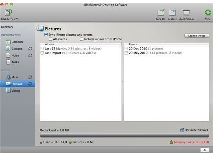Click the Launch iPhoto button

pos(197,36)
